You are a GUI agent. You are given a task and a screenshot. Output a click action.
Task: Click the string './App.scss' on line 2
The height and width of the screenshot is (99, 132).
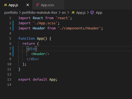coord(45,23)
